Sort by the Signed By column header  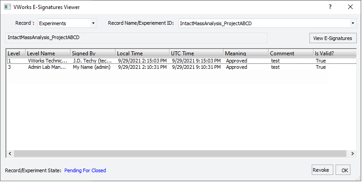click(x=93, y=53)
